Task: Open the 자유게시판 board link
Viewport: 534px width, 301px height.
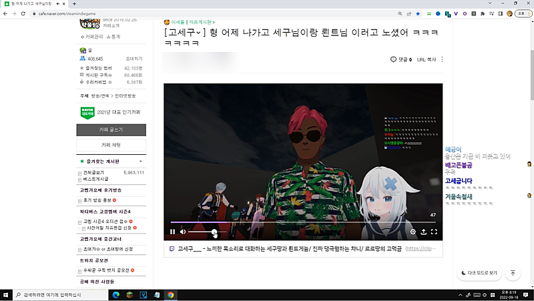Action: (202, 22)
